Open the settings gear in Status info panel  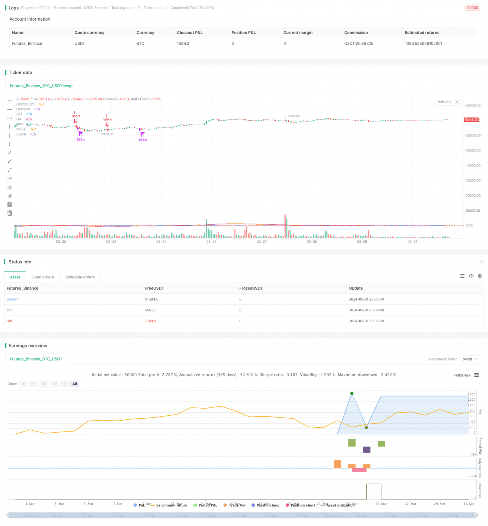coord(480,276)
